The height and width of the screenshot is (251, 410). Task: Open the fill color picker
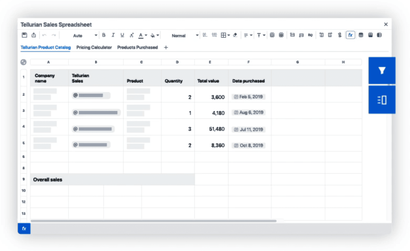(x=154, y=35)
